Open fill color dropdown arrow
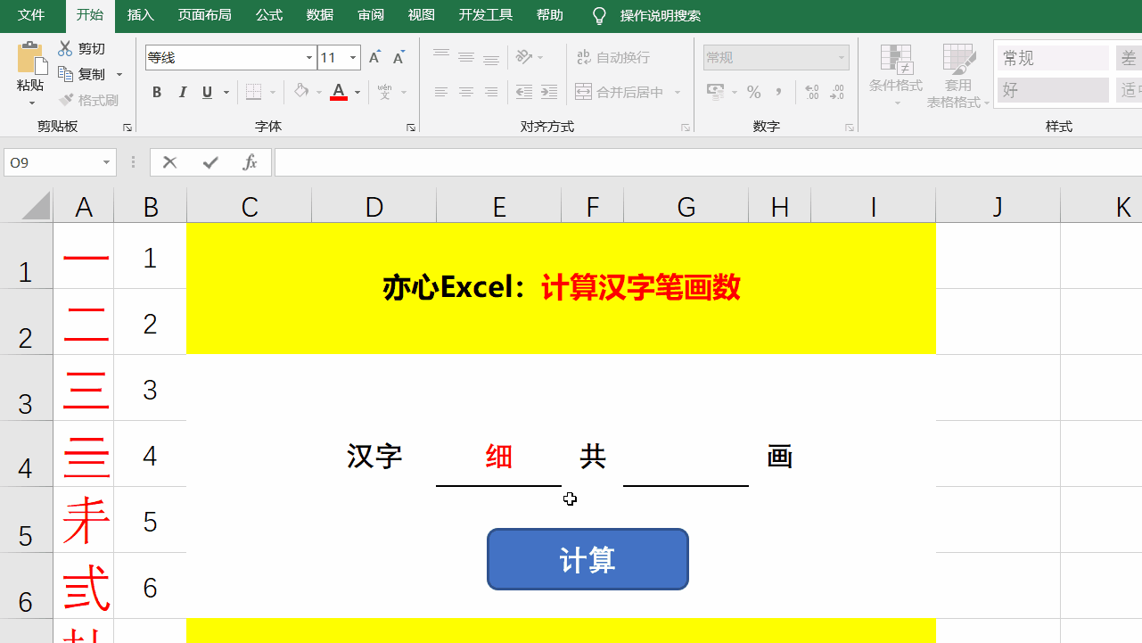1142x643 pixels. click(x=320, y=92)
